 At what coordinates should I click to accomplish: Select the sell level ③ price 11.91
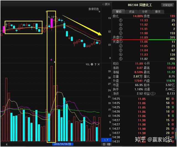click(144, 29)
